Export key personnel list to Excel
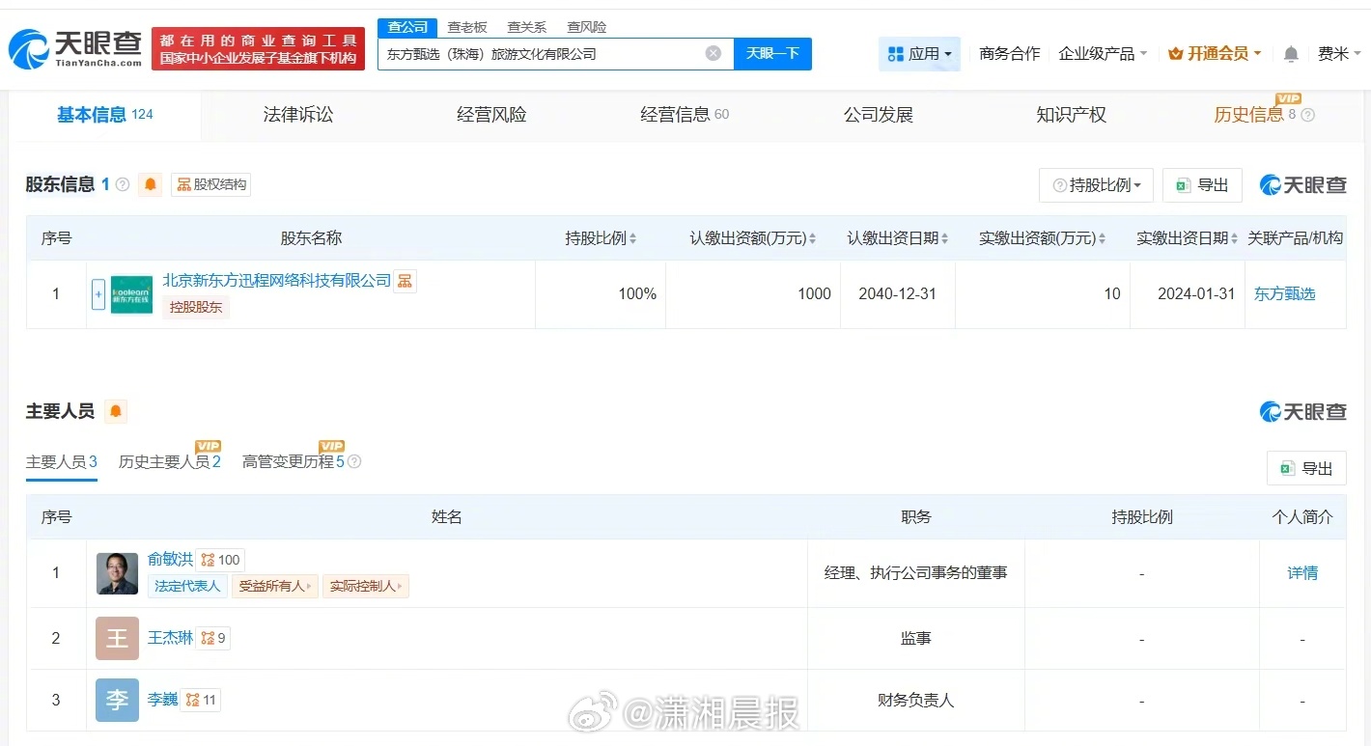Screen dimensions: 1371x746 click(x=1306, y=468)
